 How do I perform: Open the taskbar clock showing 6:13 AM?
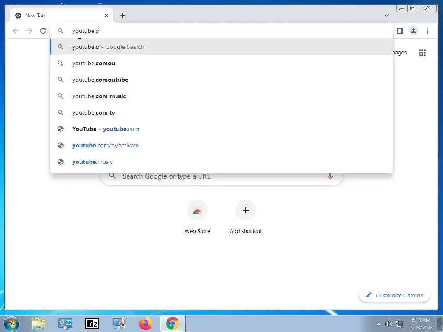(421, 324)
